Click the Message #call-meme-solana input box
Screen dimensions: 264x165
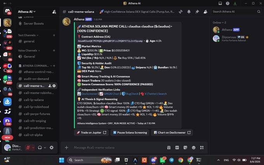(118, 148)
